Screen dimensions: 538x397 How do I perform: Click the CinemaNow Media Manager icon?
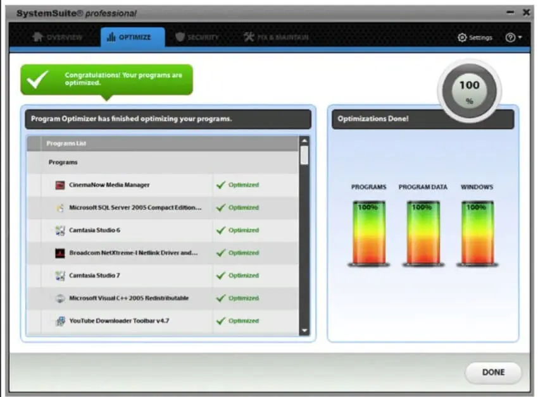(x=60, y=185)
